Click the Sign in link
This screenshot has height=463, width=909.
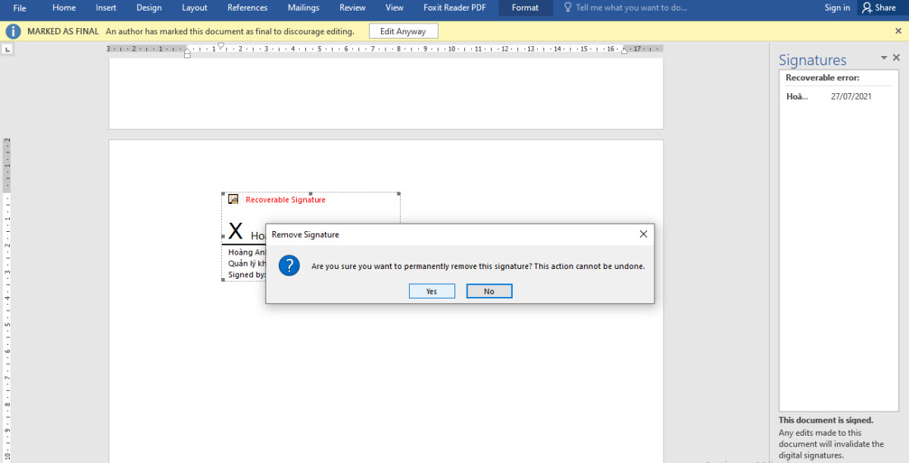point(837,8)
